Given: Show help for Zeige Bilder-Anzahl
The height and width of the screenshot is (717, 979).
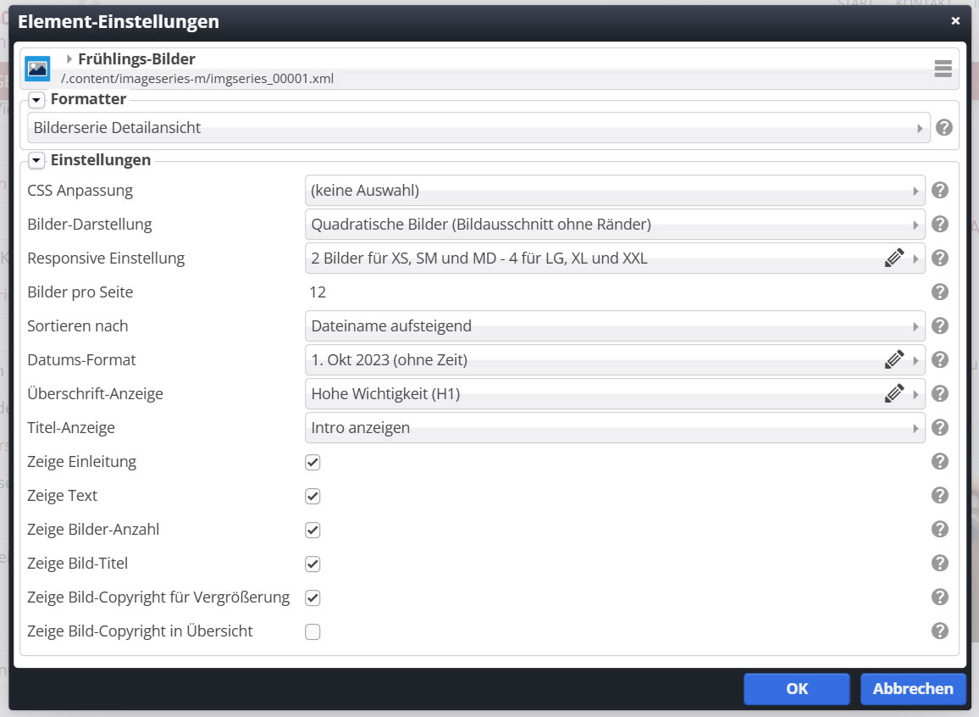Looking at the screenshot, I should [x=940, y=529].
